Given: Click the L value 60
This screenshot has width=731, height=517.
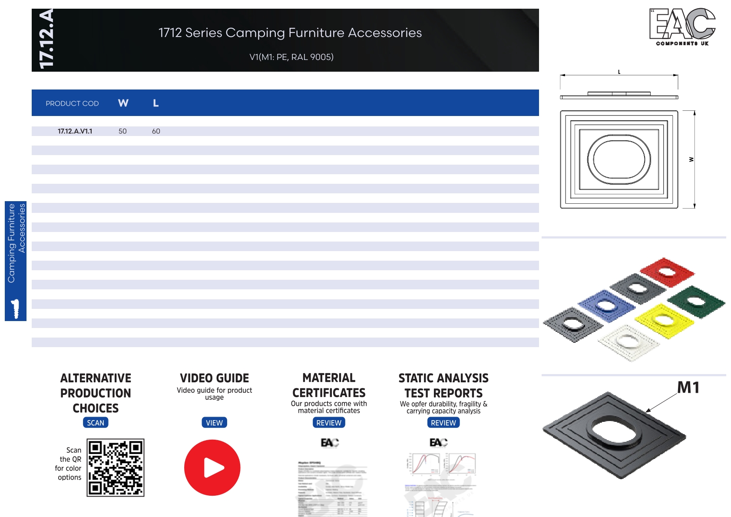Looking at the screenshot, I should [x=156, y=131].
